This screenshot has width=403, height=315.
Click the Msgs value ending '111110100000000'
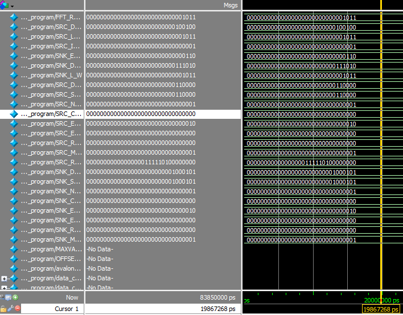[x=141, y=162]
